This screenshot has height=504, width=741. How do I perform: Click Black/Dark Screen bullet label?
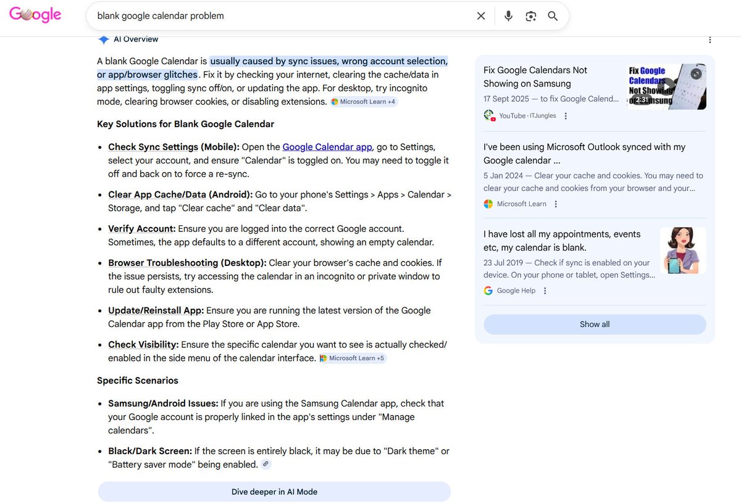150,451
